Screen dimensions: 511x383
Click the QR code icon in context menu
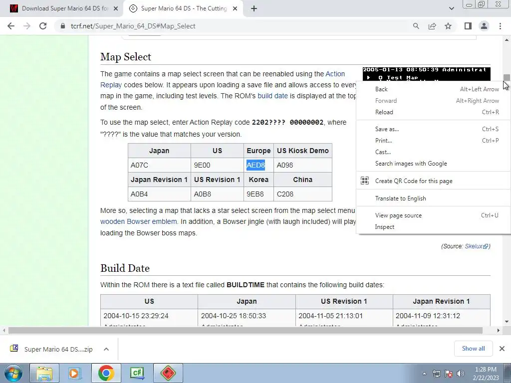tap(365, 181)
